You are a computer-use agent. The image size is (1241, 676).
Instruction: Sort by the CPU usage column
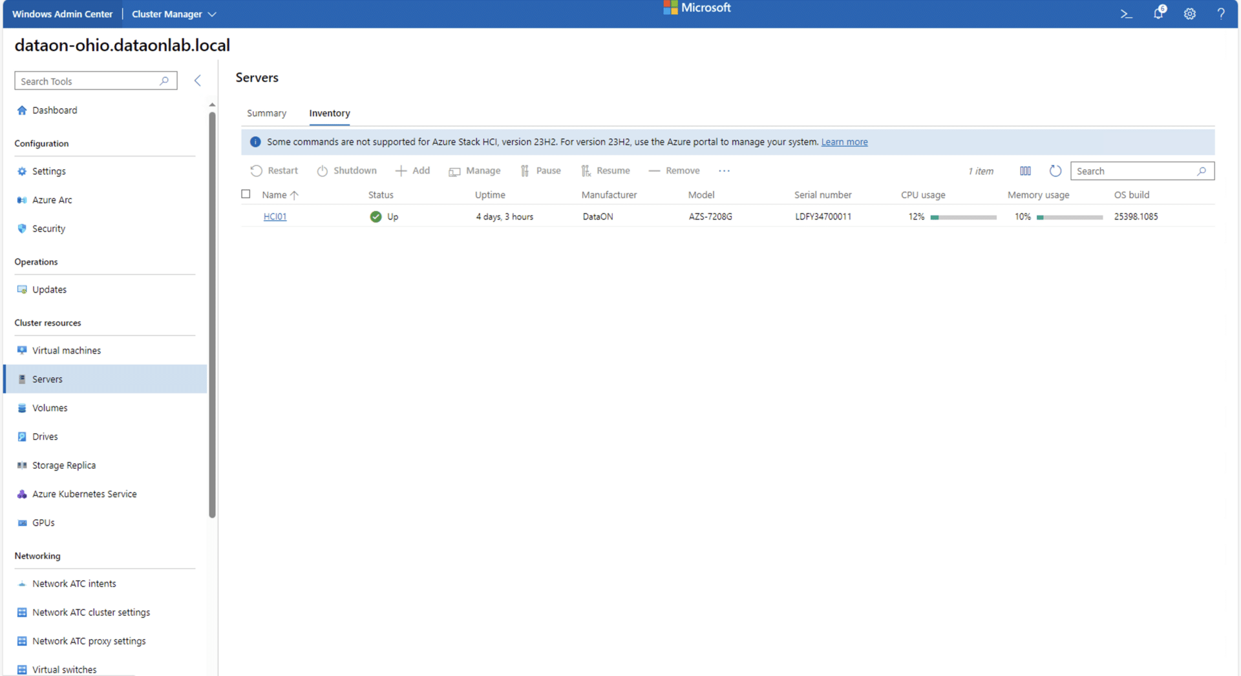pyautogui.click(x=923, y=195)
